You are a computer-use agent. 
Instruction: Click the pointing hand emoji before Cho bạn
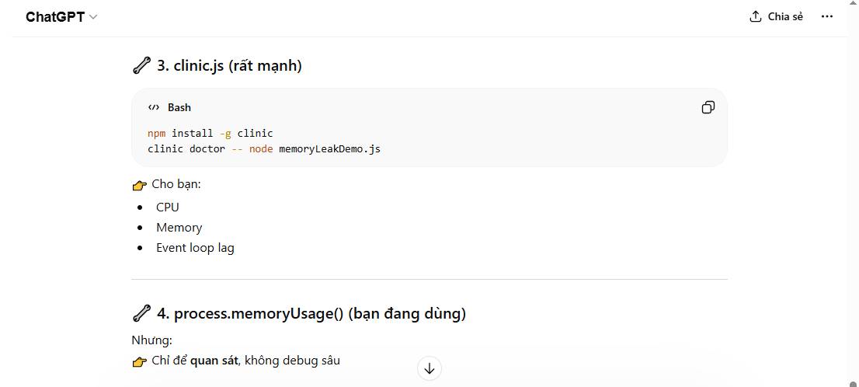140,185
